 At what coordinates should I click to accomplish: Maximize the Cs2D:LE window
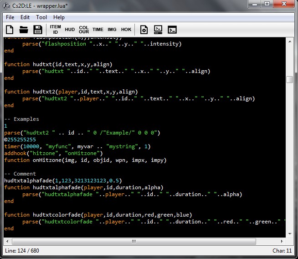pyautogui.click(x=267, y=4)
